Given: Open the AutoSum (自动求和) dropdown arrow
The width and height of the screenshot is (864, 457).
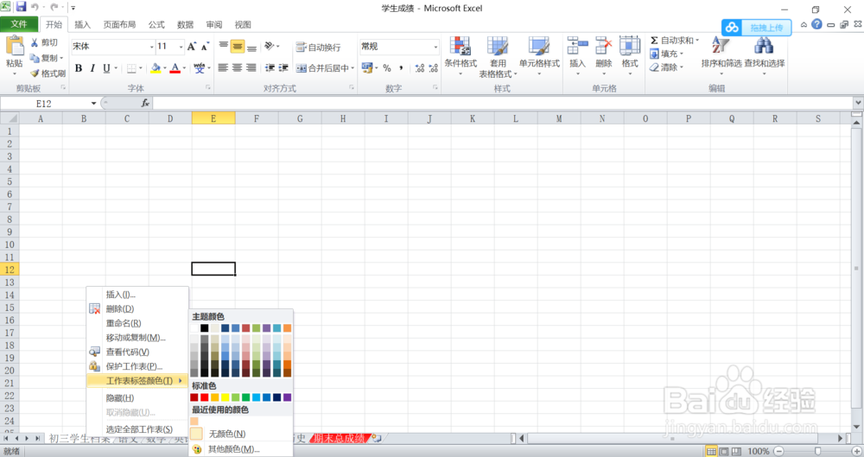Looking at the screenshot, I should coord(697,41).
